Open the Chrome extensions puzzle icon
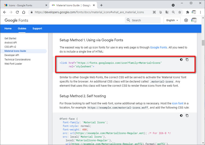 pyautogui.click(x=188, y=12)
